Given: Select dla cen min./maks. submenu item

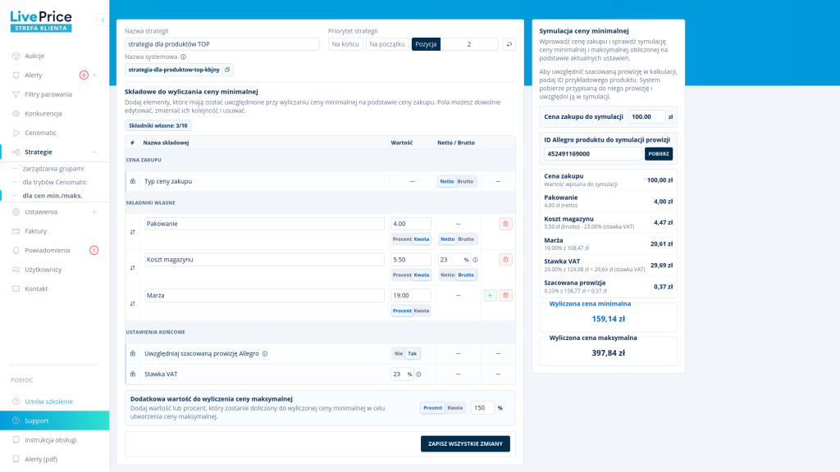Looking at the screenshot, I should [52, 196].
